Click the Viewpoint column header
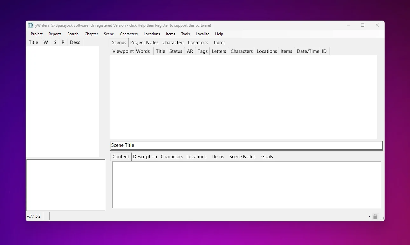Screen dimensions: 410x245 click(123, 51)
